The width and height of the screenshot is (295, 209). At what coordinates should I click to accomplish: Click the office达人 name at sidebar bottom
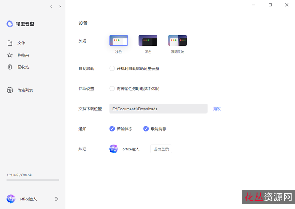click(28, 199)
